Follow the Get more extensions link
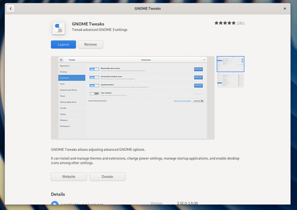This screenshot has height=210, width=297. click(182, 101)
